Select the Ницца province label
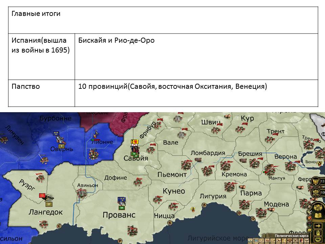Viewport: 325px width, 244px height. click(164, 216)
